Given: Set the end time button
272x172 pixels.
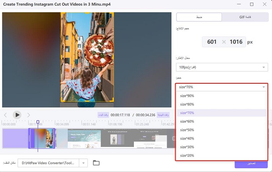Looking at the screenshot, I should pos(163,115).
